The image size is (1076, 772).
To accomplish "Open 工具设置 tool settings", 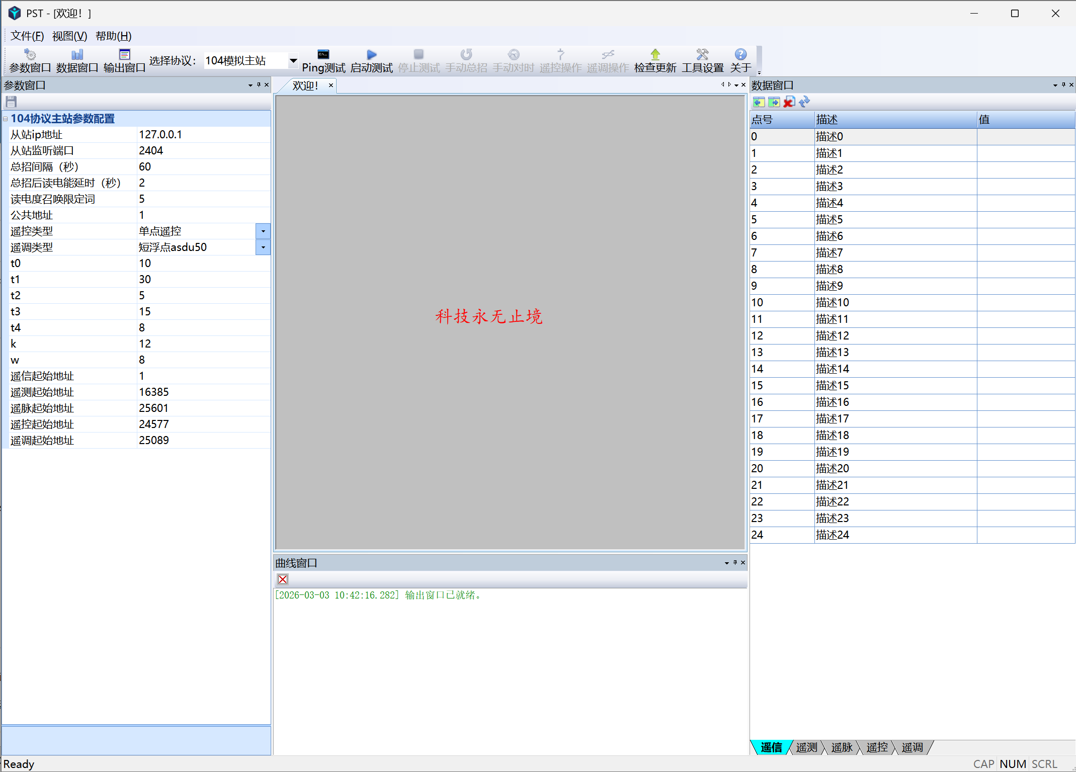I will (x=702, y=60).
